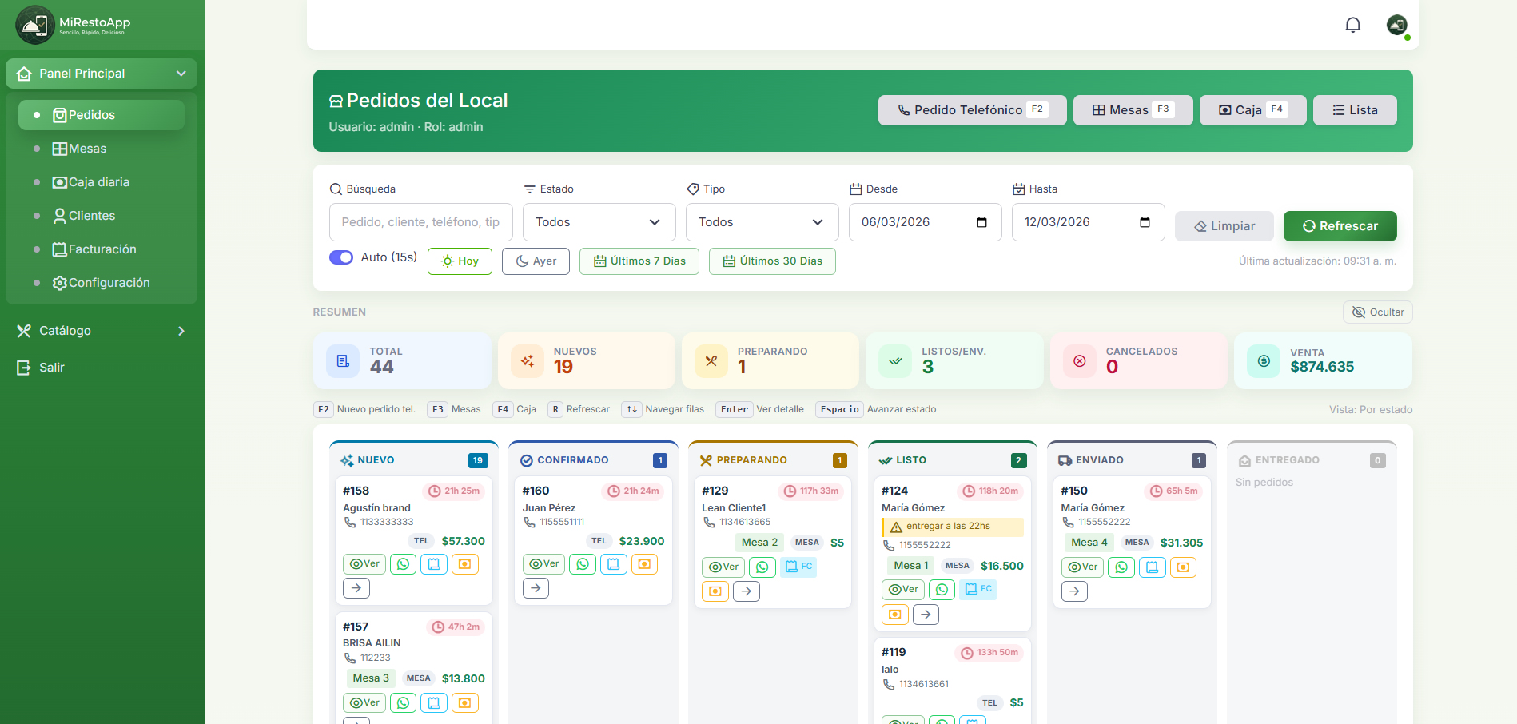This screenshot has width=1517, height=724.
Task: Expand the Catálogo menu
Action: (102, 331)
